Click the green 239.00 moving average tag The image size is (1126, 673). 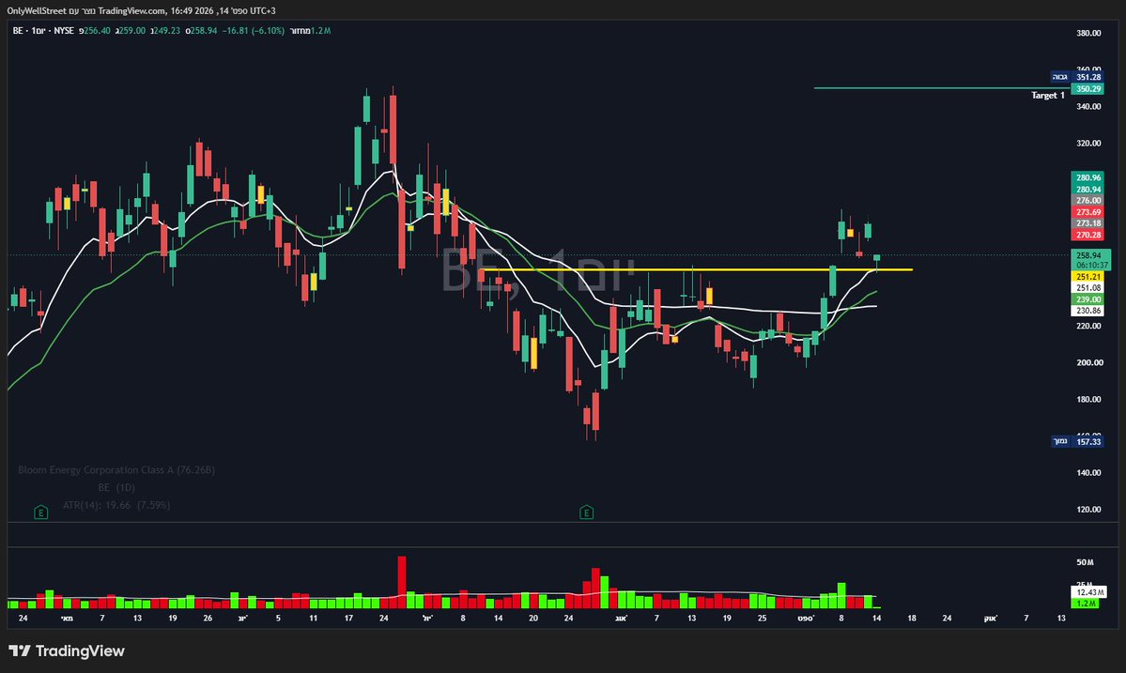[x=1087, y=299]
